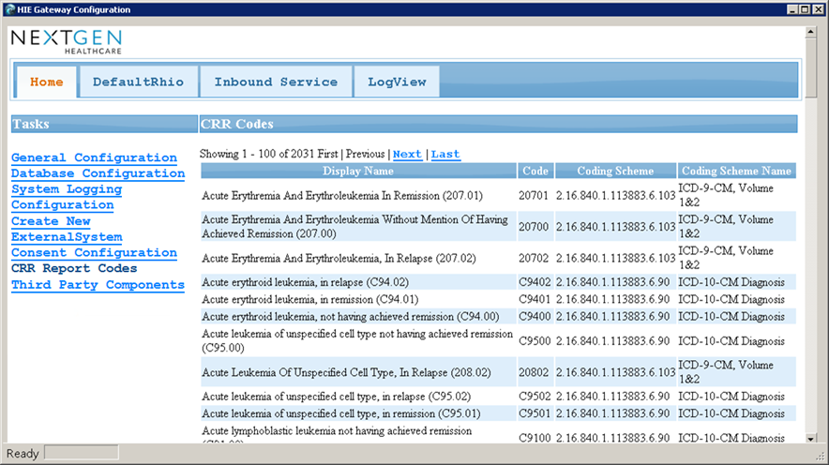Screen dimensions: 829x465
Task: Open General Configuration task link
Action: tap(94, 157)
